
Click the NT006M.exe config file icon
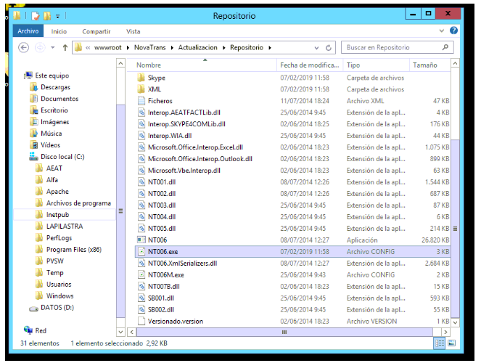(x=141, y=274)
